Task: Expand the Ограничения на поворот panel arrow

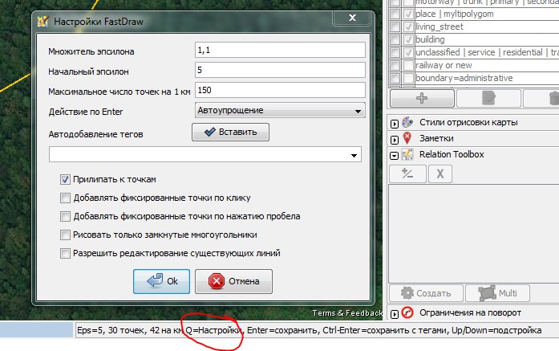Action: coord(395,314)
